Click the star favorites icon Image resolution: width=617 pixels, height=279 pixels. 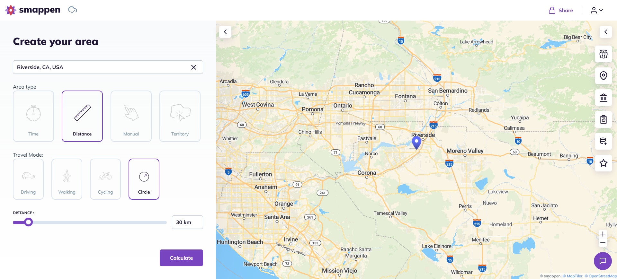pos(603,163)
